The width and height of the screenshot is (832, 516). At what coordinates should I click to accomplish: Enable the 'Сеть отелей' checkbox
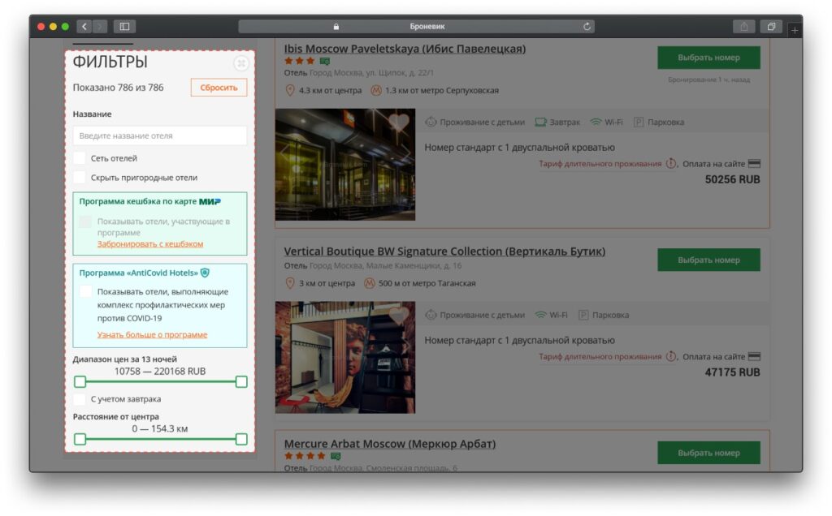click(x=80, y=158)
